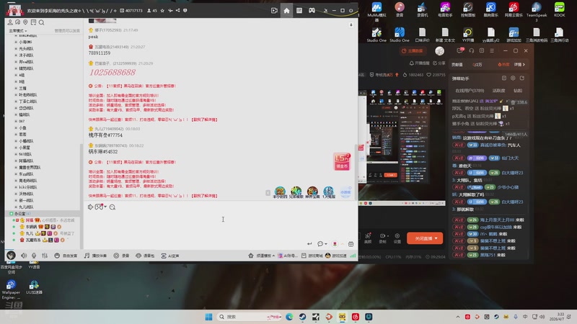
Task: Click the bookmark list icon above channel list
Action: point(33,22)
